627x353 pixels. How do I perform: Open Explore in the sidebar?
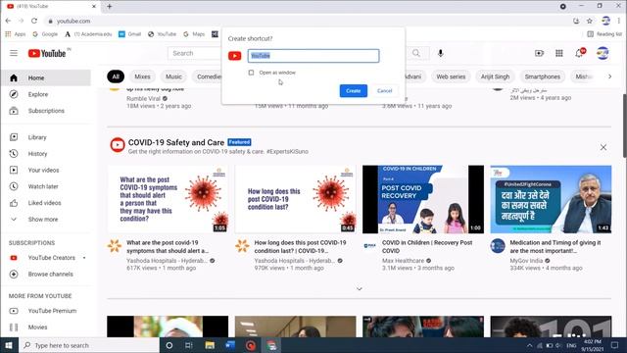[46, 94]
